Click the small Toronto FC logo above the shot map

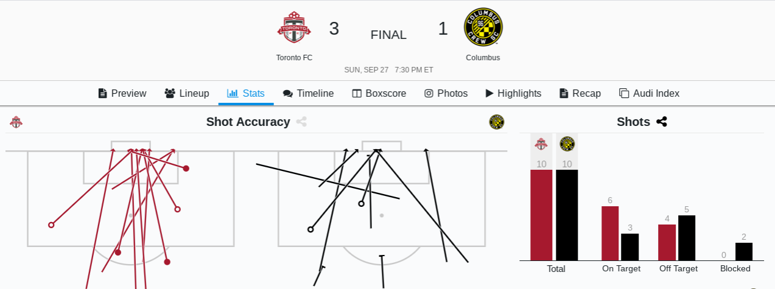pos(16,122)
